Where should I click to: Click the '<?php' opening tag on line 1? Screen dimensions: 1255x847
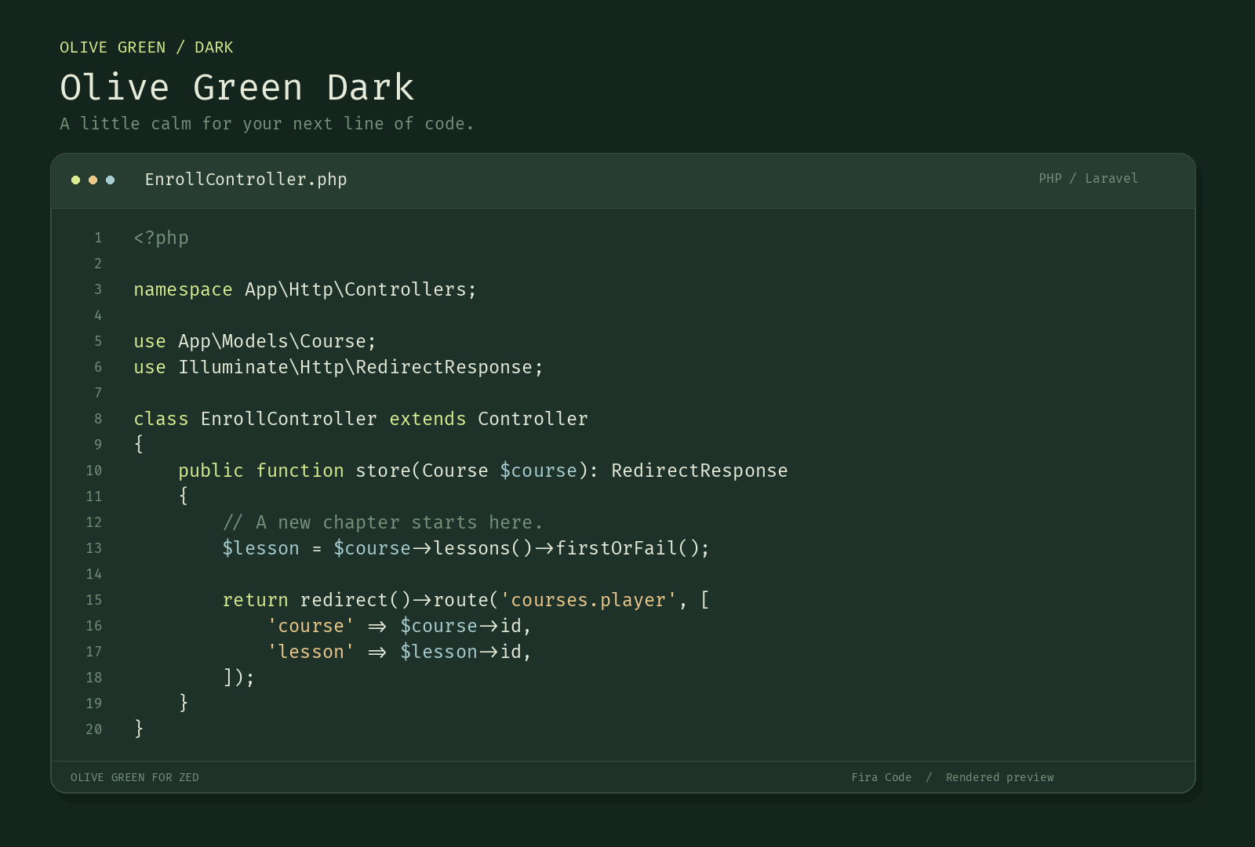[x=161, y=238]
